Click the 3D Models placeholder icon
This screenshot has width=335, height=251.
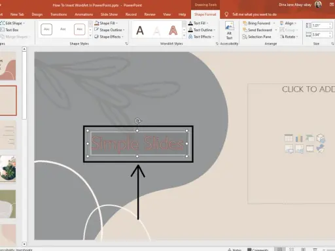pyautogui.click(x=321, y=138)
